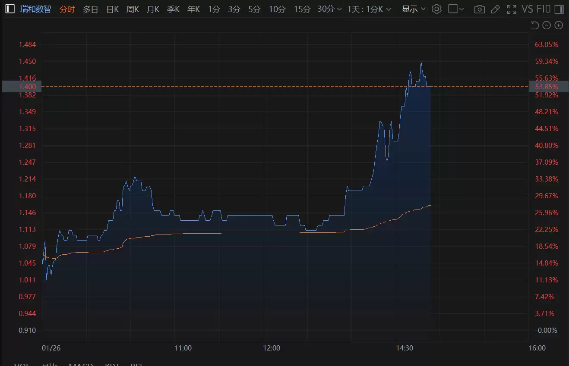Zoom out using the minus circle icon
569x366 pixels.
547,25
